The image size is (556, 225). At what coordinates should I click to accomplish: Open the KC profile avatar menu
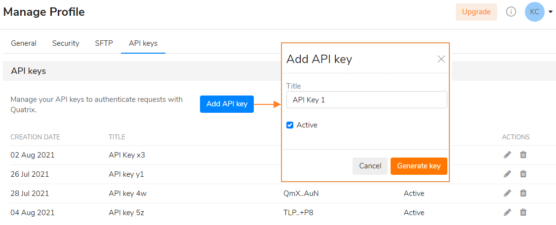click(x=535, y=12)
